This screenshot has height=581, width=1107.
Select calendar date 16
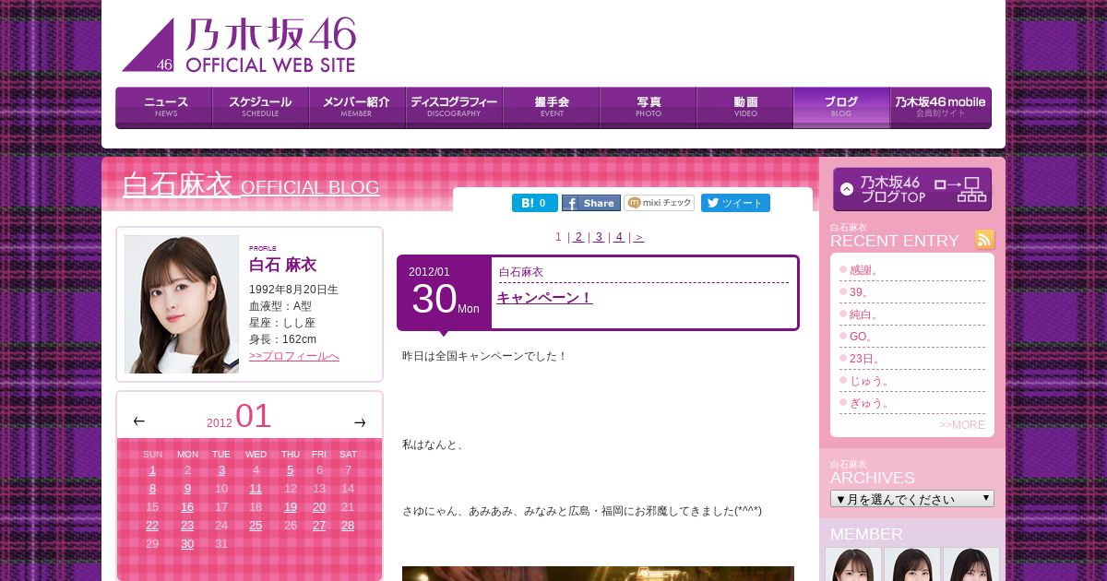187,507
